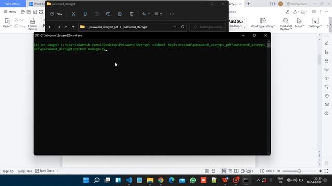Click the Copy icon in File Explorer toolbar
Viewport: 332px width, 186px height.
point(85,14)
